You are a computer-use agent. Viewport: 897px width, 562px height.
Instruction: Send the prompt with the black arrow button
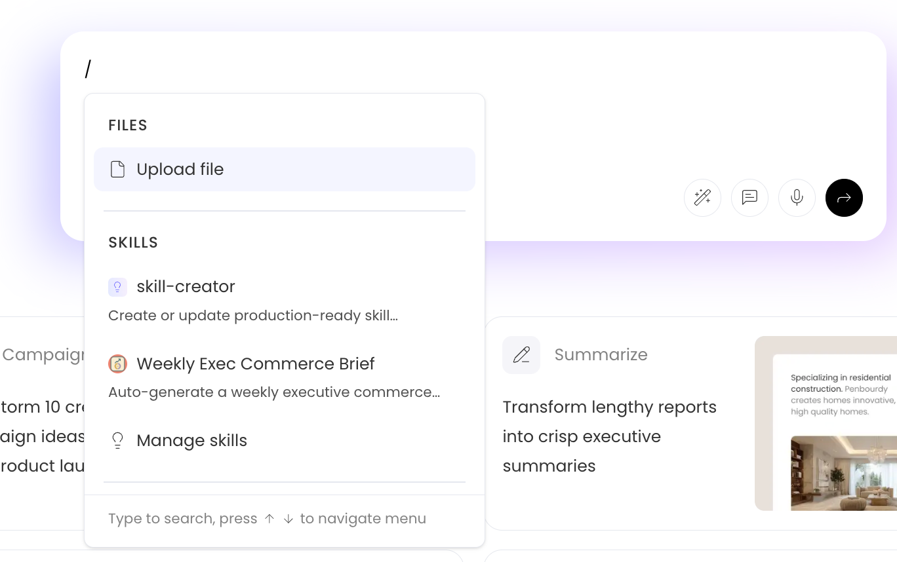844,198
